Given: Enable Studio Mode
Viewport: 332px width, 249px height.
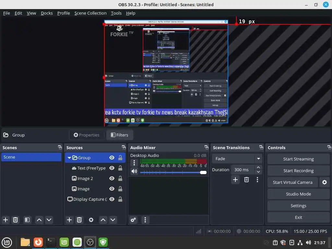Looking at the screenshot, I should tap(298, 194).
